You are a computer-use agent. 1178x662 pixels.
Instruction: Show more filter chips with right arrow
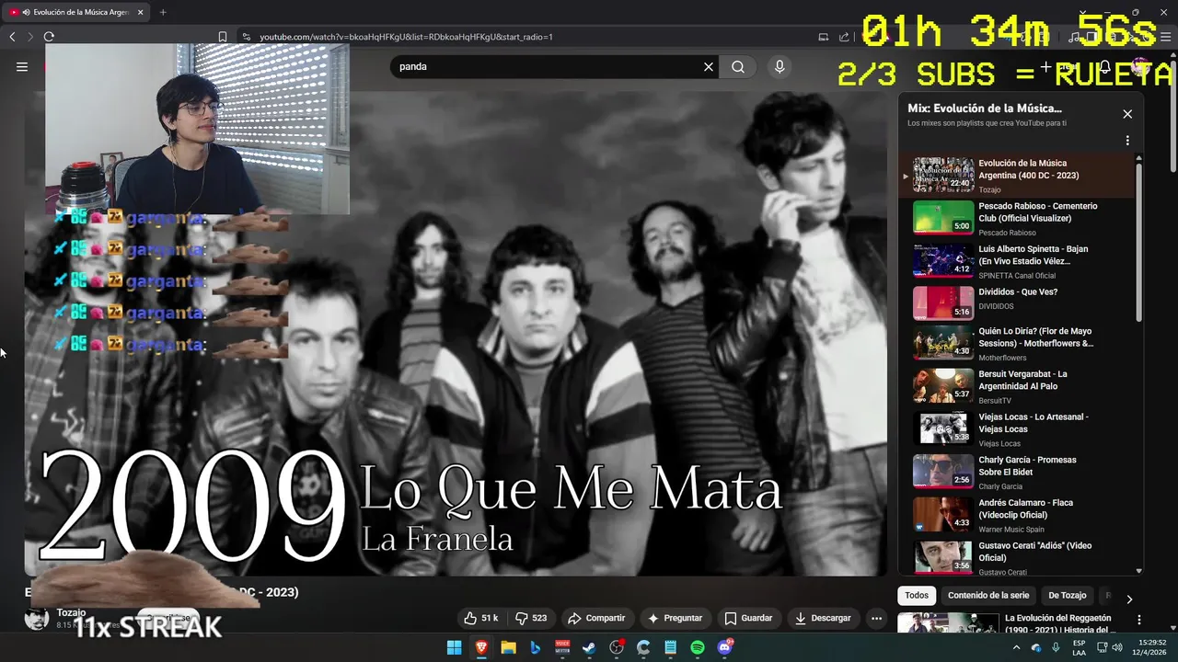(x=1129, y=599)
